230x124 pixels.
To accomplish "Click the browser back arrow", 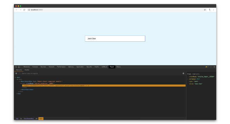I will 16,10.
